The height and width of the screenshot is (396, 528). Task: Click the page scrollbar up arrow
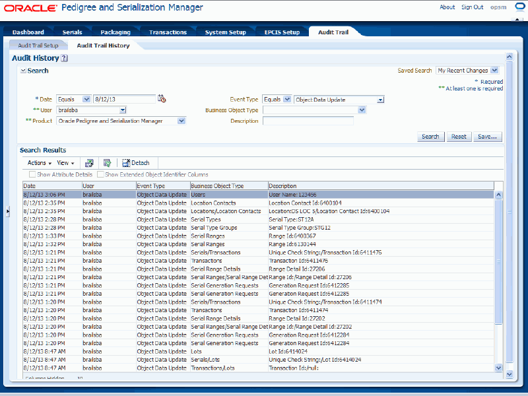(x=509, y=57)
